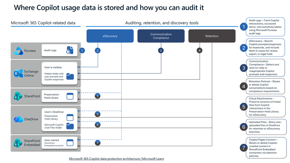Viewport: 290px width, 163px height.
Task: Click the SharePoint logo beside Preservation Hold Library
Action: pyautogui.click(x=18, y=96)
